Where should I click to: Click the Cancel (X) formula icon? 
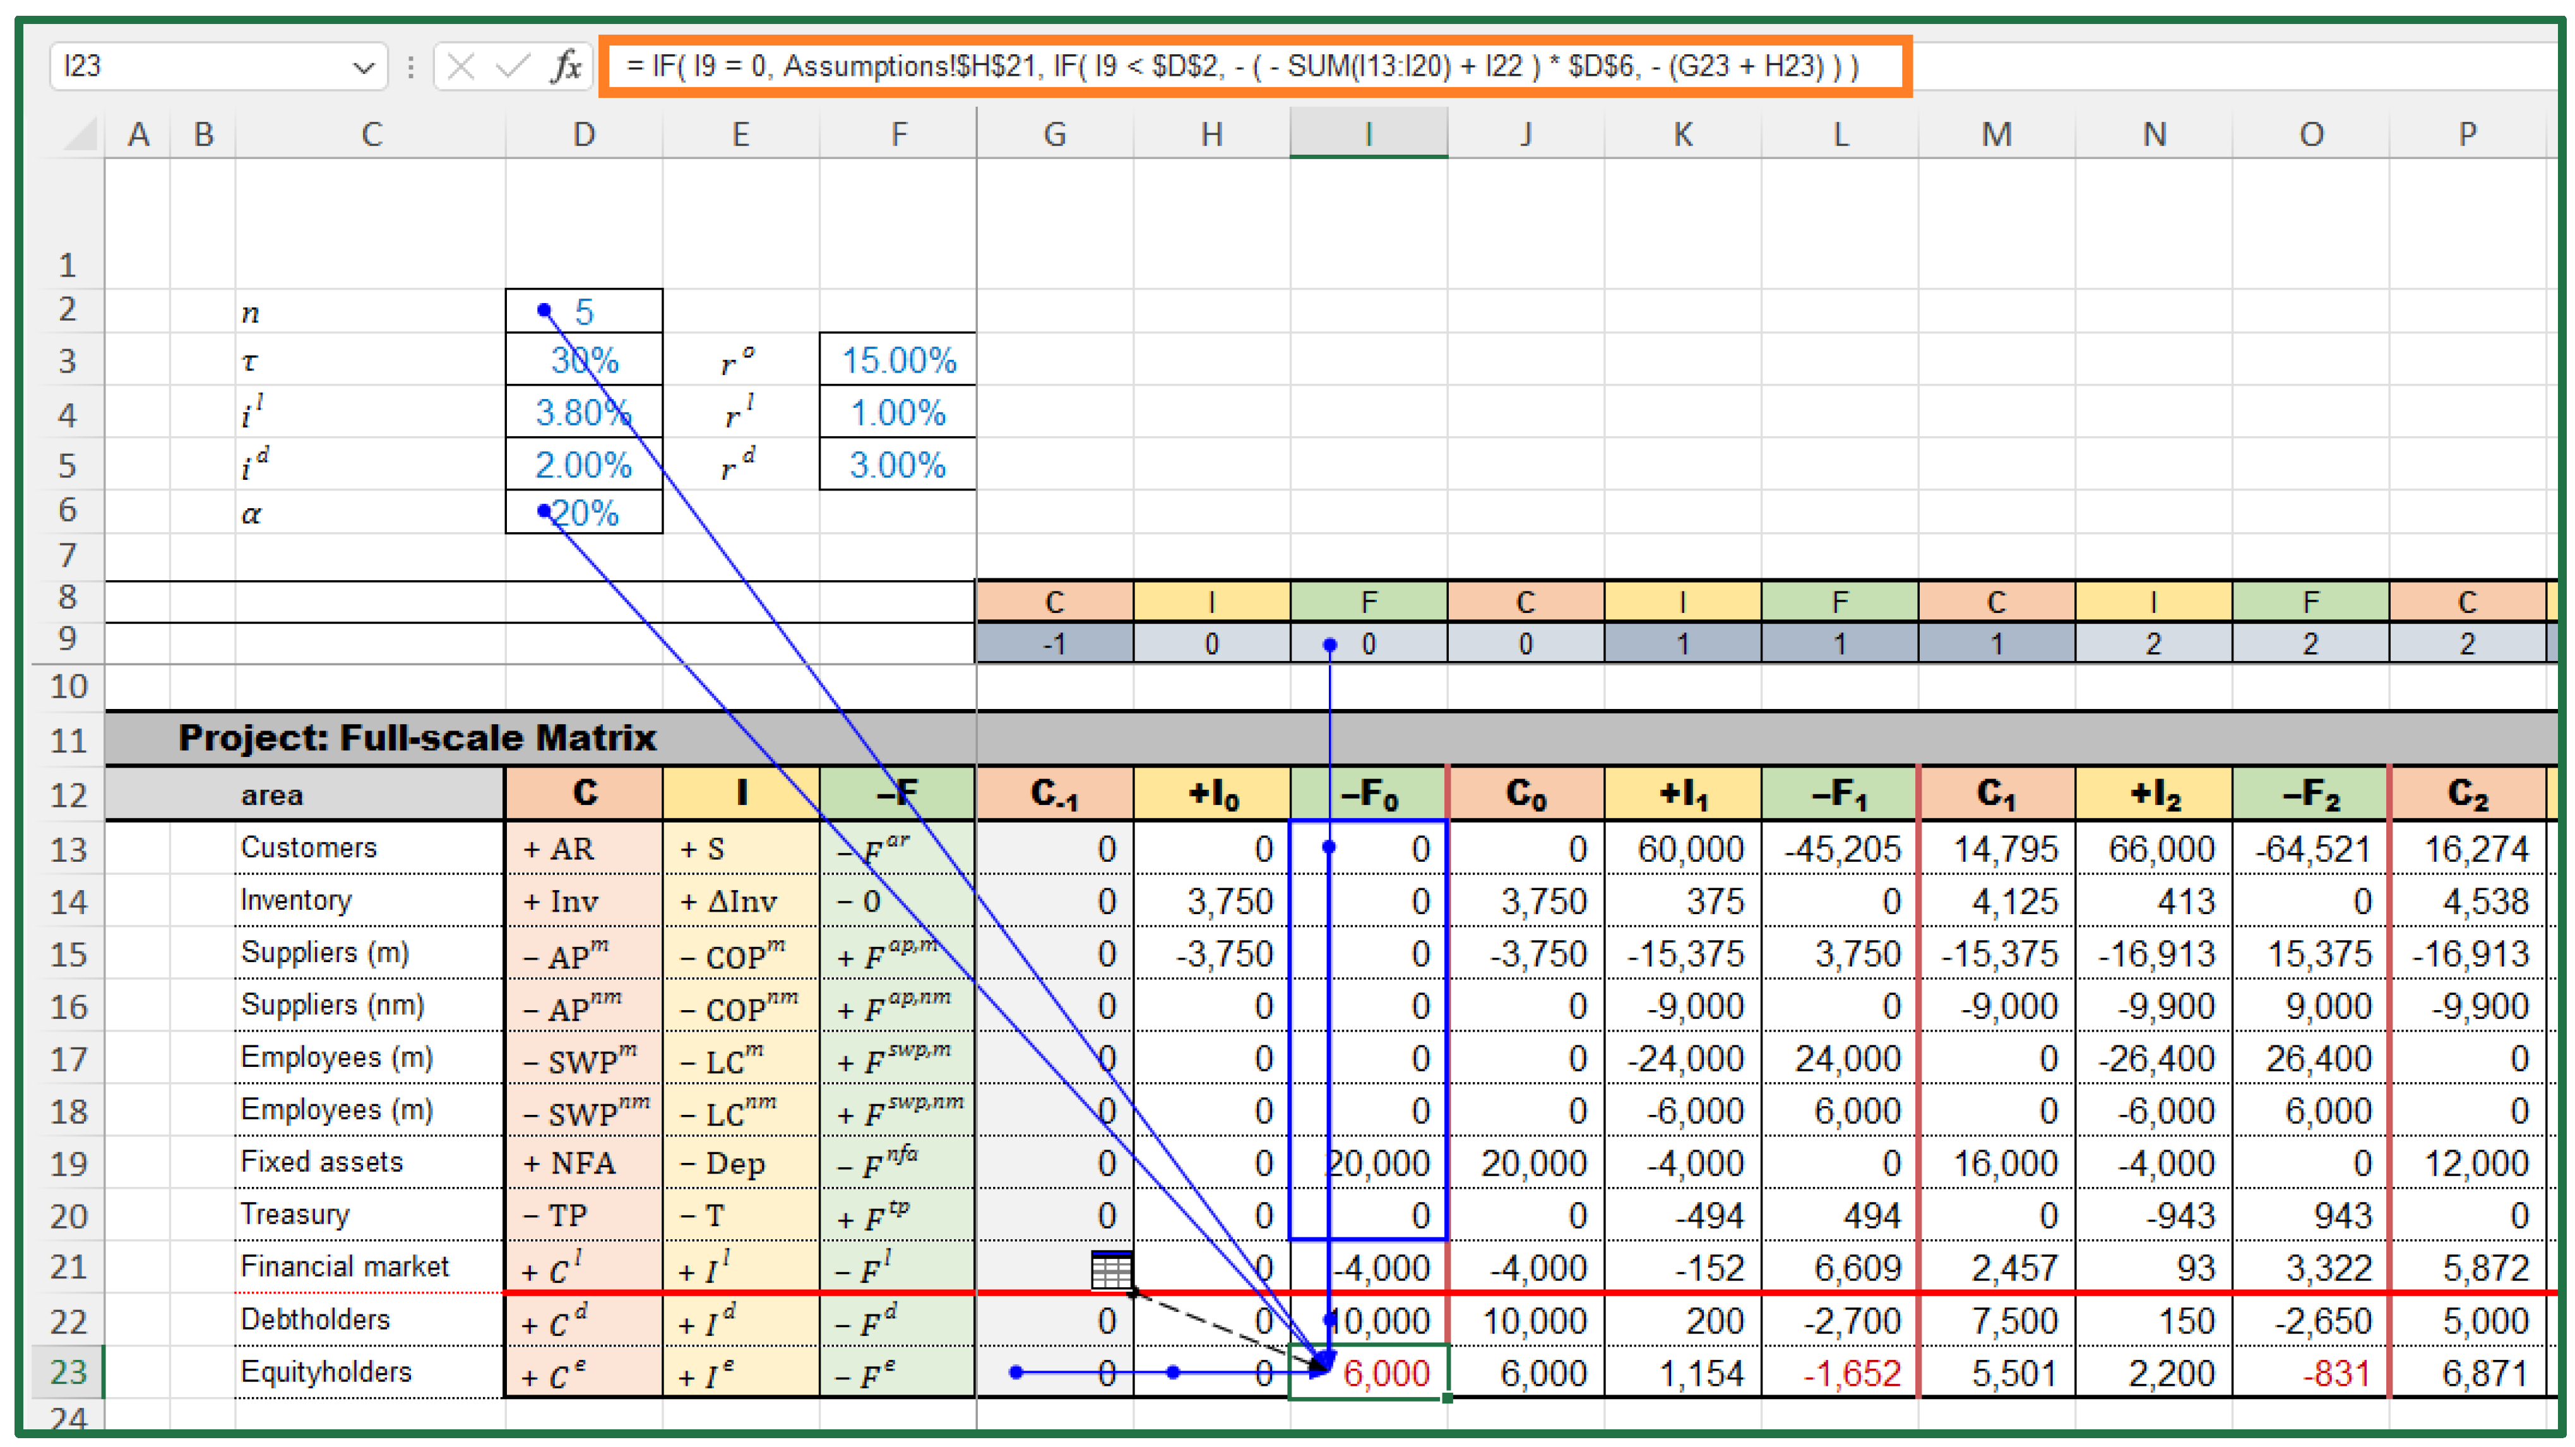point(460,67)
